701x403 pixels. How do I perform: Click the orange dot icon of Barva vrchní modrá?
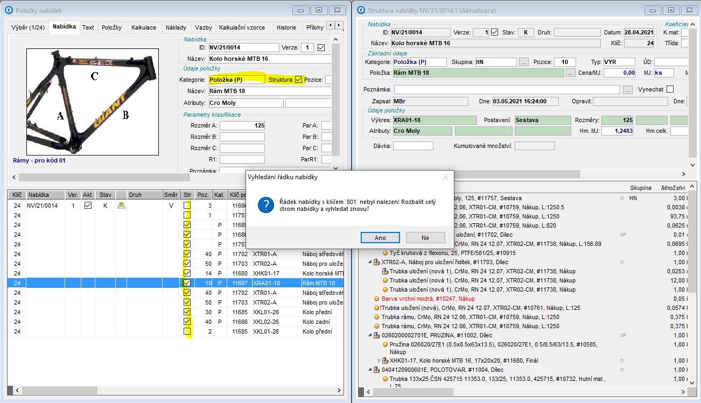click(377, 299)
